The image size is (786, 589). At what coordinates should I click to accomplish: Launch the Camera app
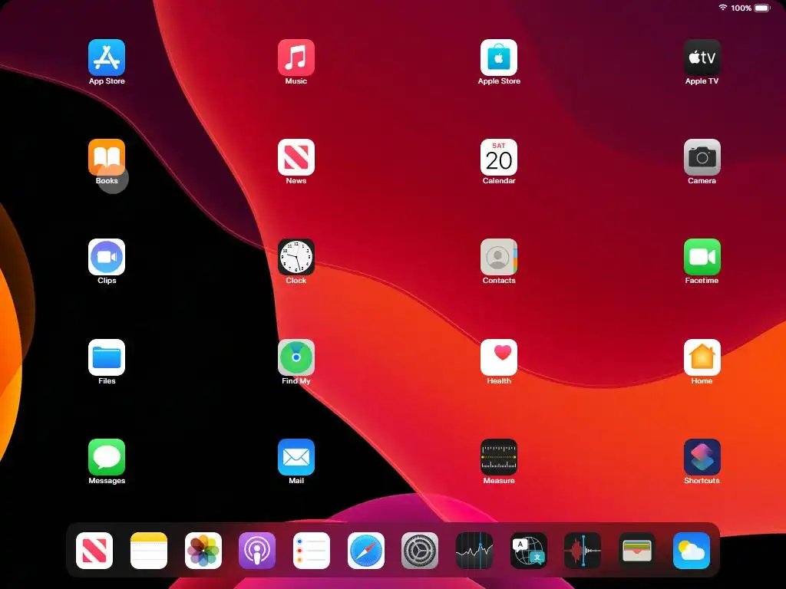click(x=702, y=157)
